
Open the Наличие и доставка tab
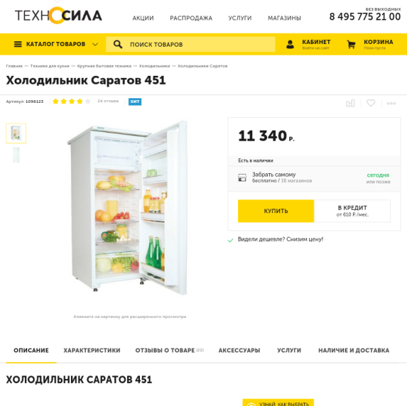(x=354, y=351)
